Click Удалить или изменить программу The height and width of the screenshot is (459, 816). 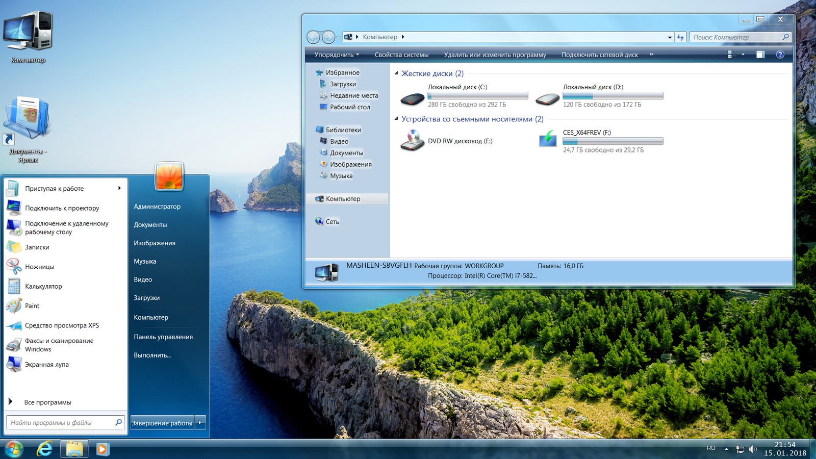(x=495, y=55)
